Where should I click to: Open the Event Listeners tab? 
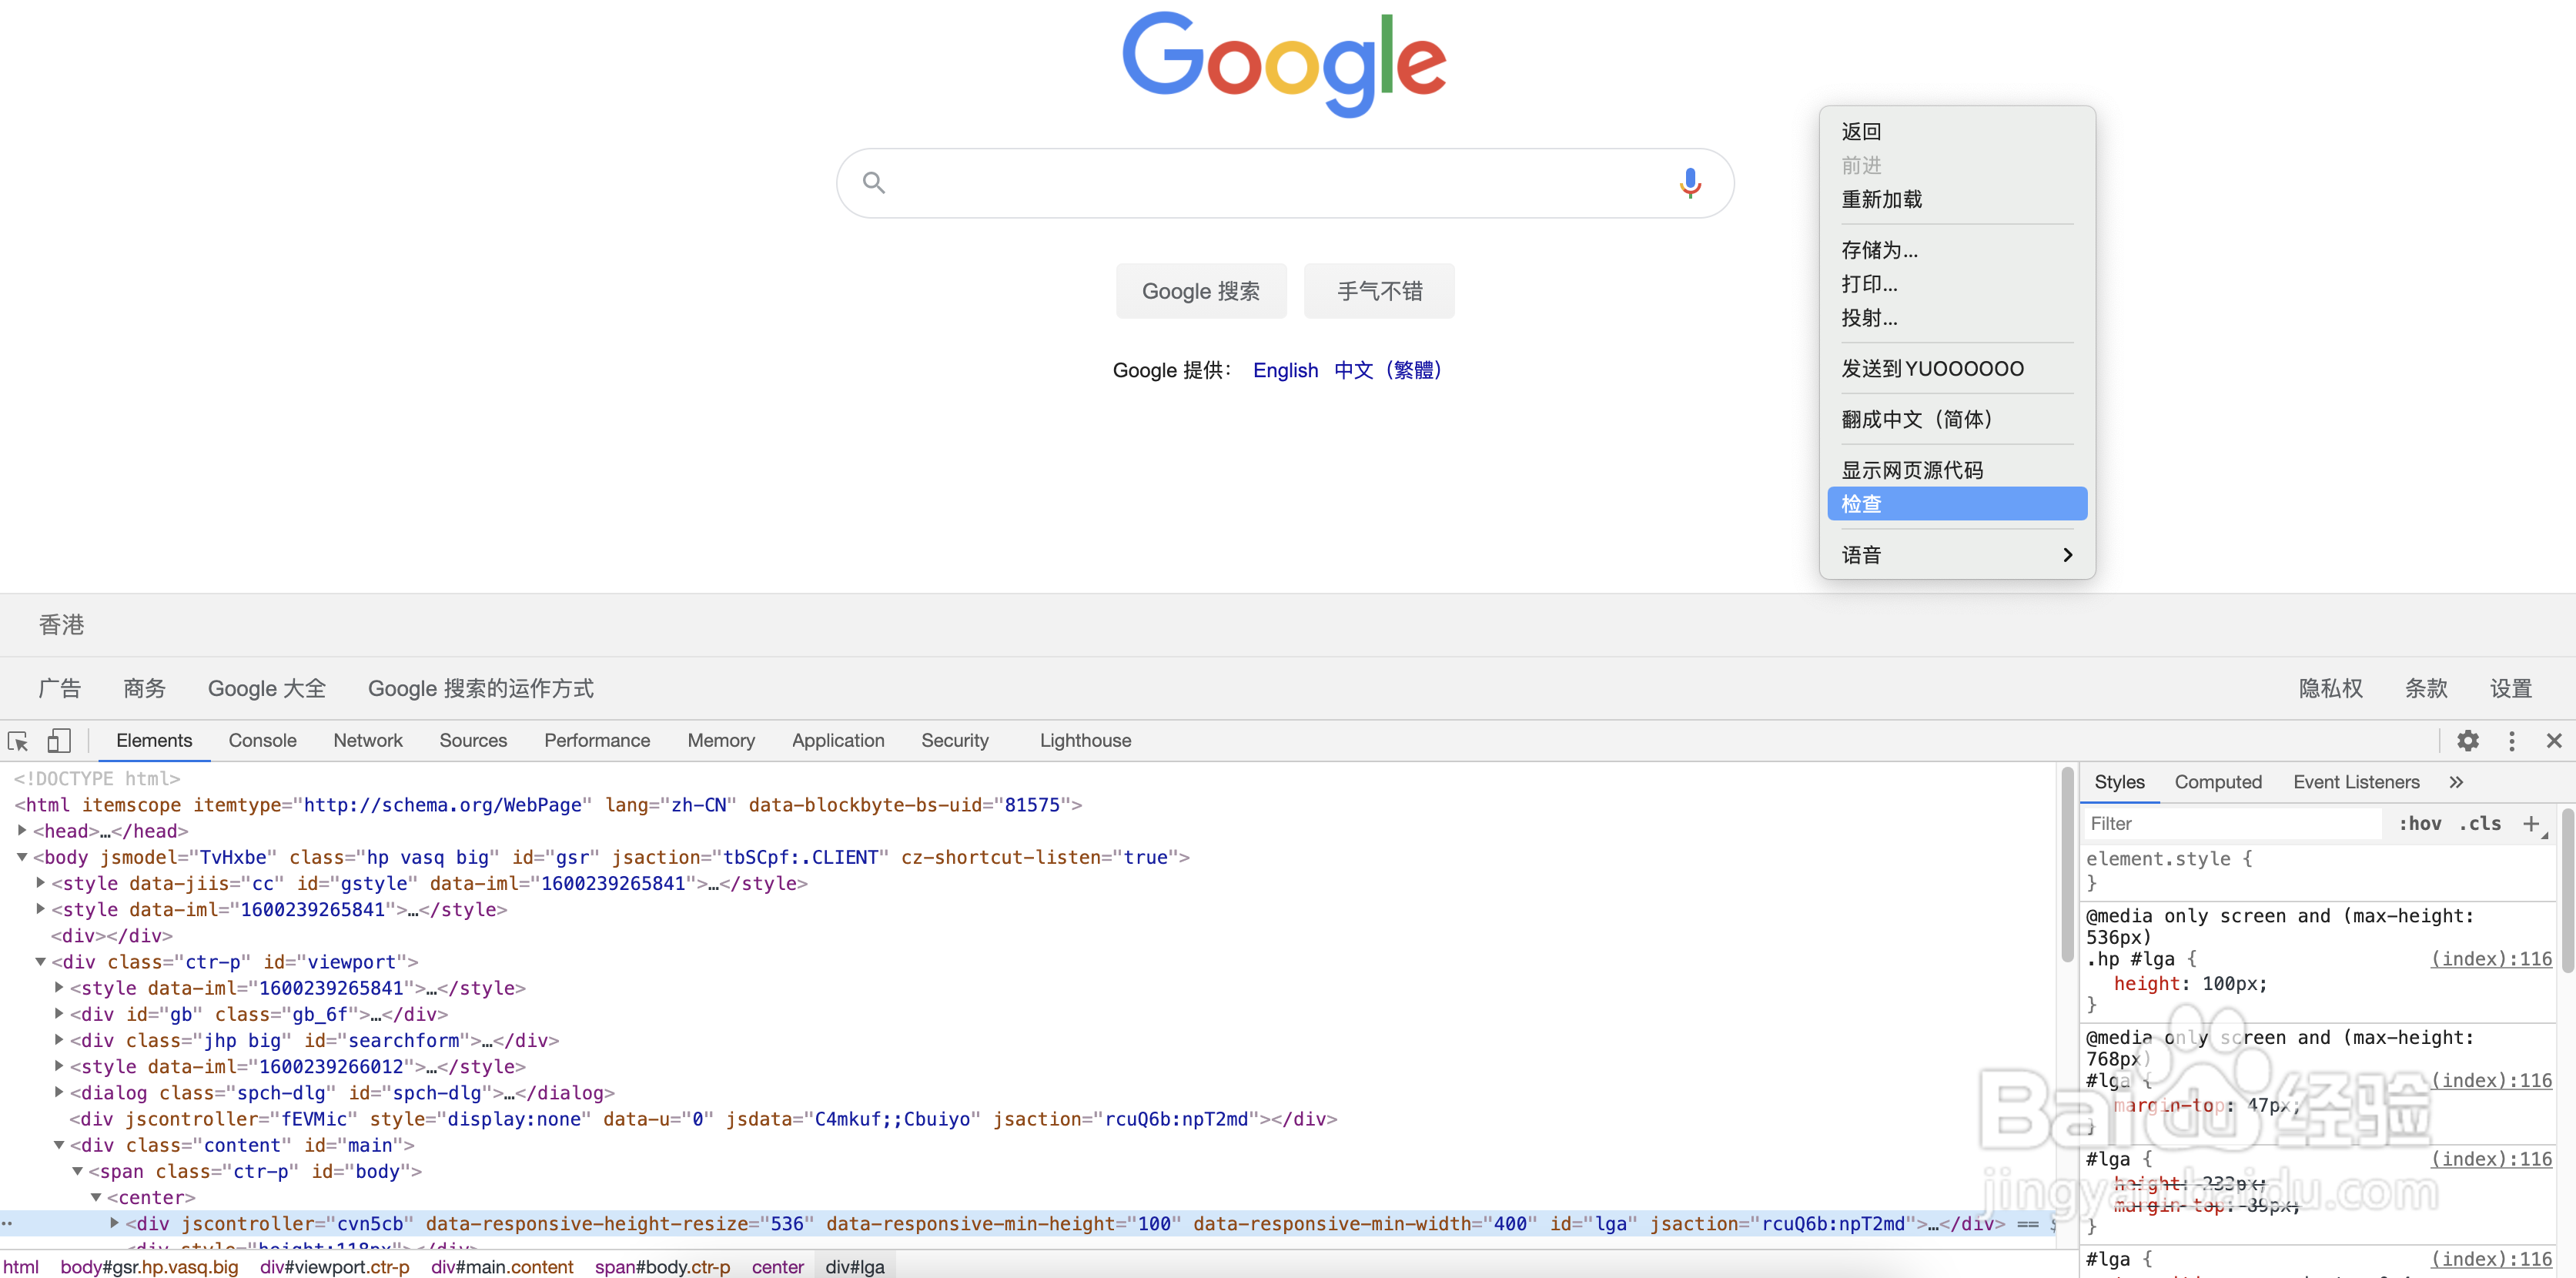(2356, 782)
